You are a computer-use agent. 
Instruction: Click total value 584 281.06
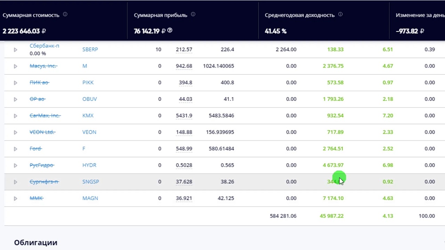pyautogui.click(x=283, y=216)
